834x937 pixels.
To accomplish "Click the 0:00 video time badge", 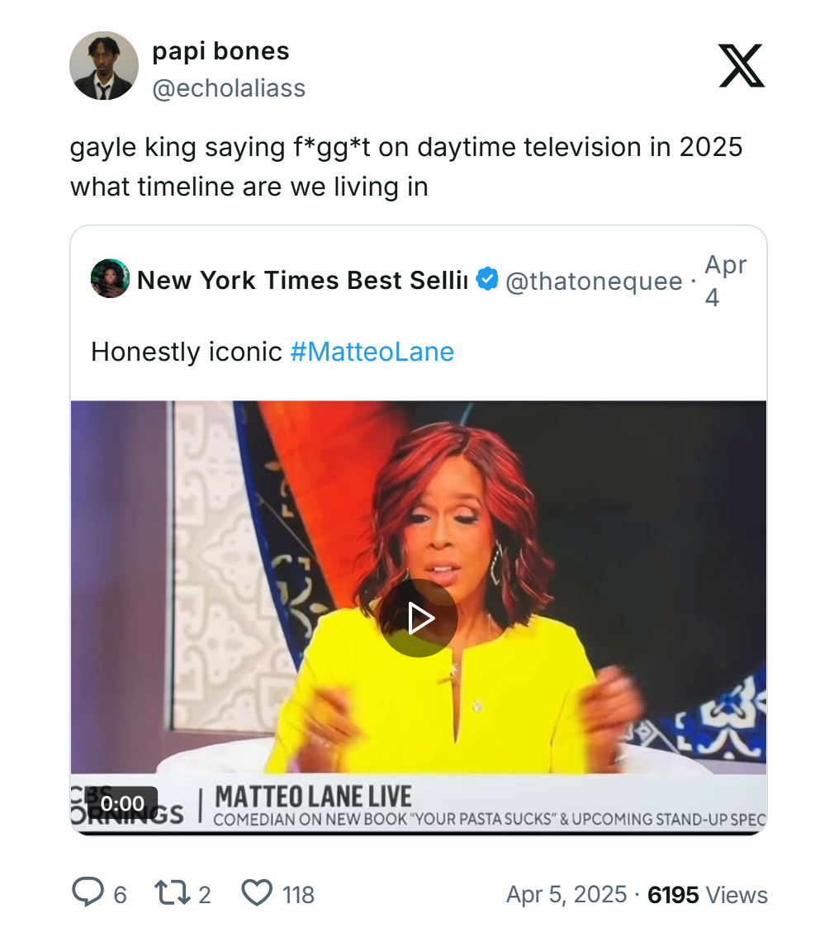I will click(x=122, y=803).
